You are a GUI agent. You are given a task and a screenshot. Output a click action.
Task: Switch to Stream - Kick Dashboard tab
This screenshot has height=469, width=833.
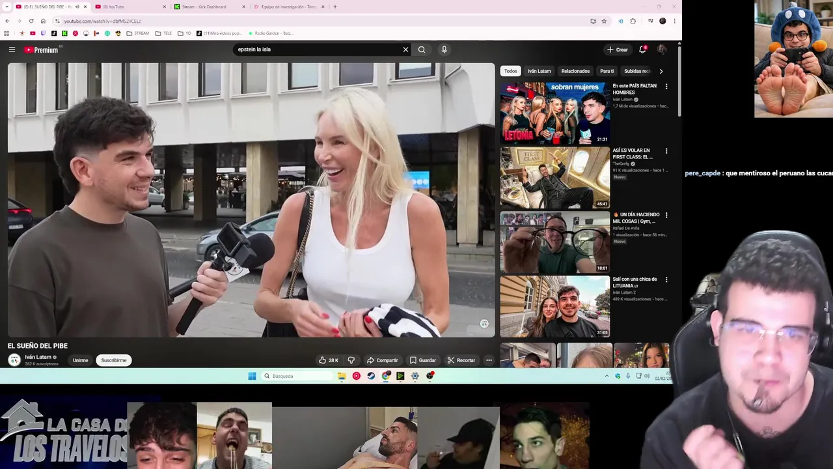tap(208, 7)
